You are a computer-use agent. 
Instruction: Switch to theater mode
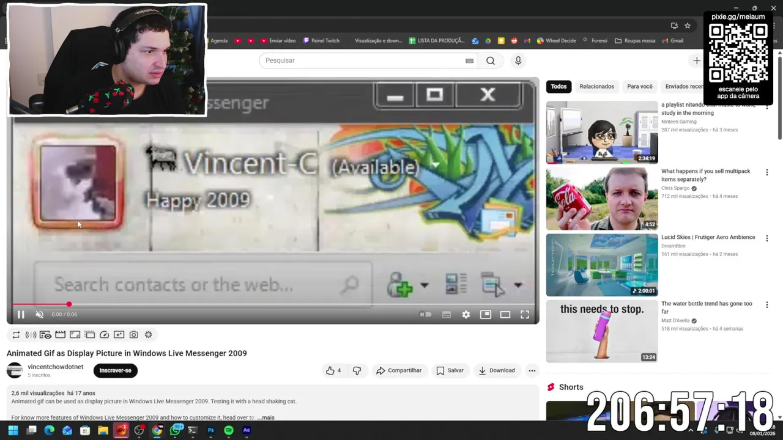click(x=505, y=314)
